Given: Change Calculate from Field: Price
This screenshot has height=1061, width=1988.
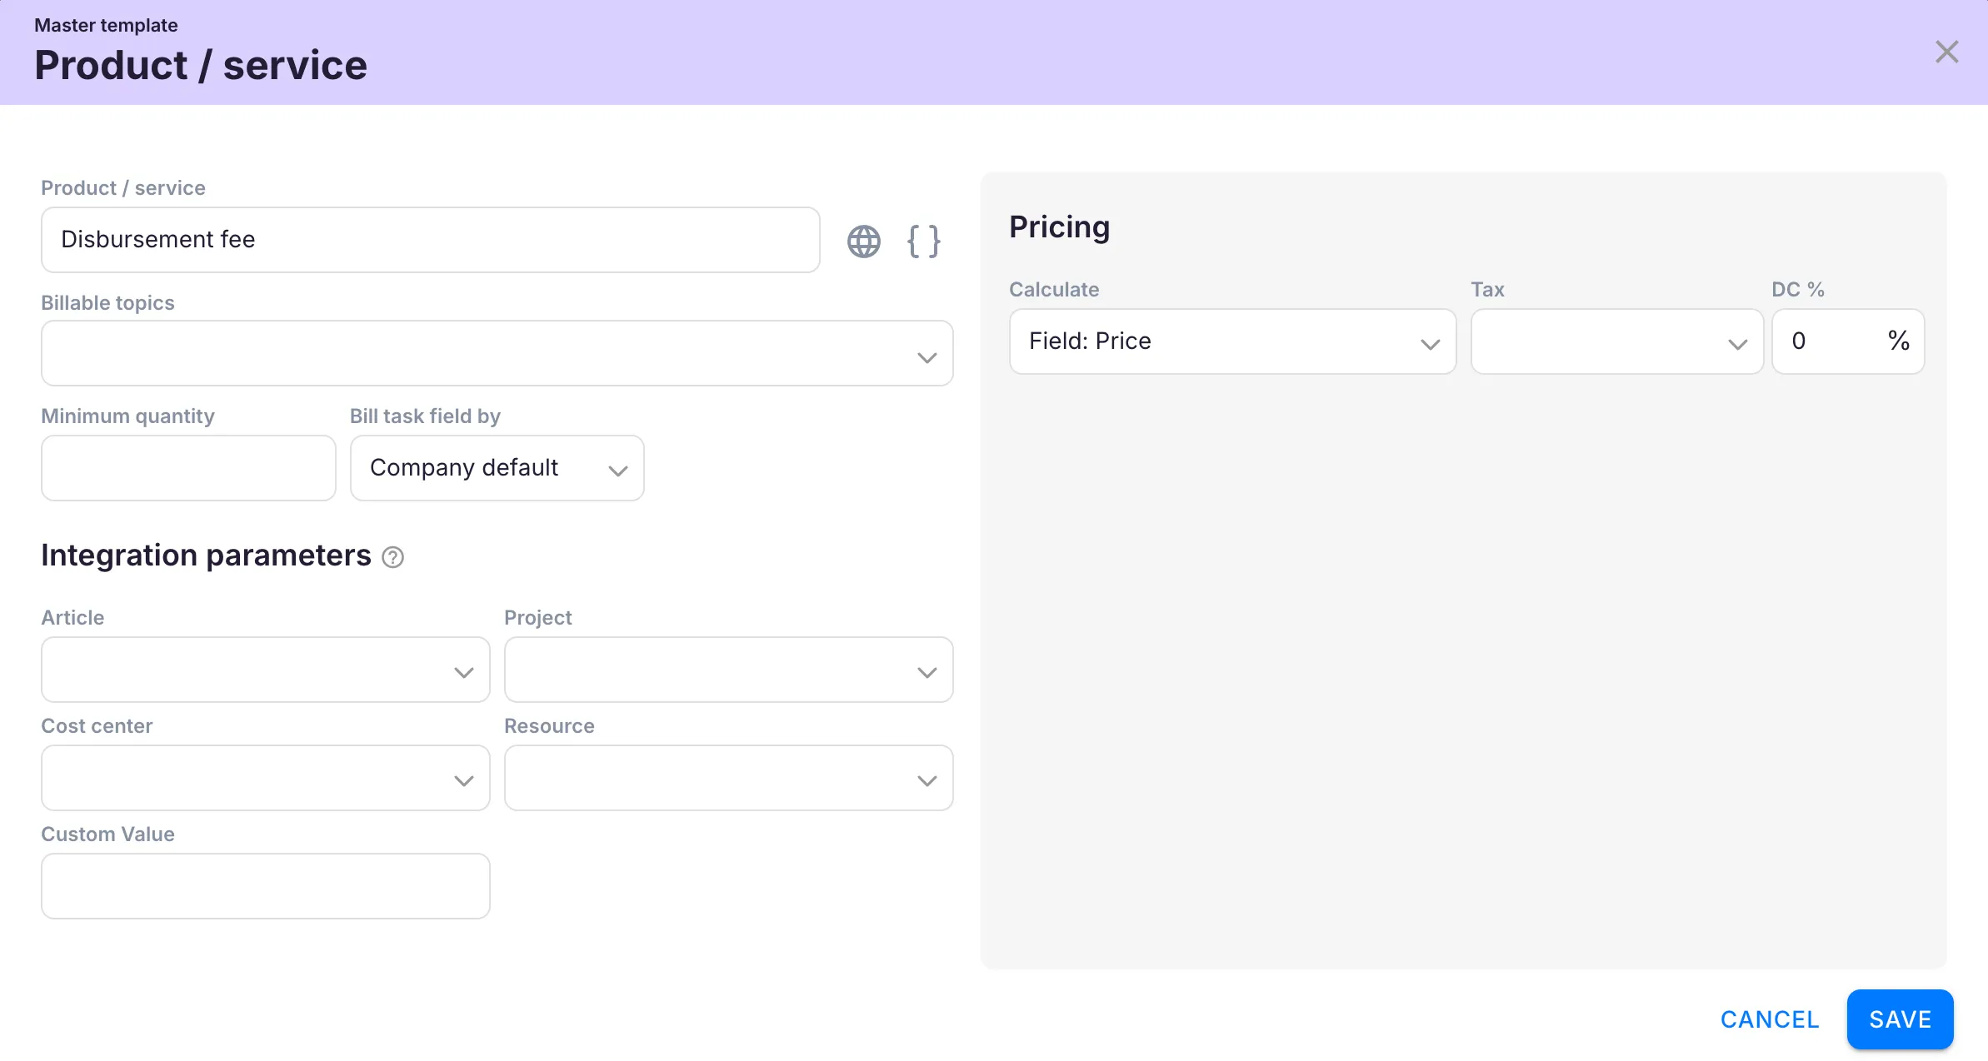Looking at the screenshot, I should [x=1233, y=341].
